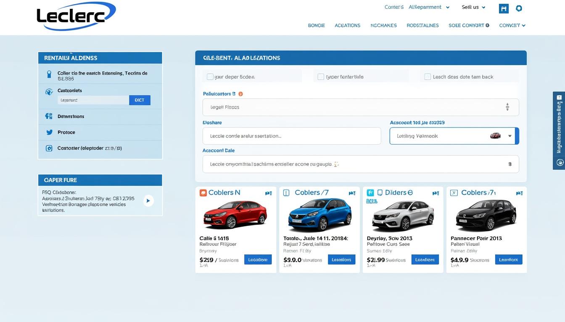The image size is (565, 322).
Task: Click Location button on the blue car card
Action: tap(341, 260)
